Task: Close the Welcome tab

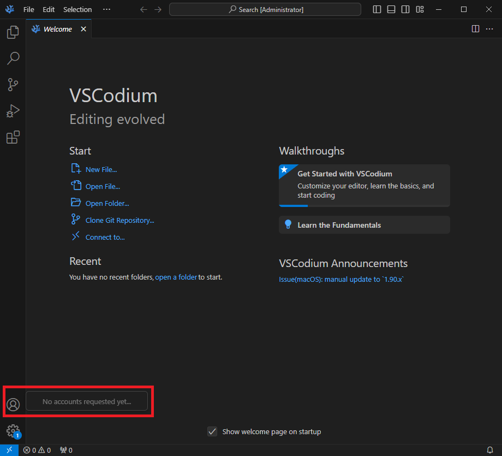Action: 83,29
